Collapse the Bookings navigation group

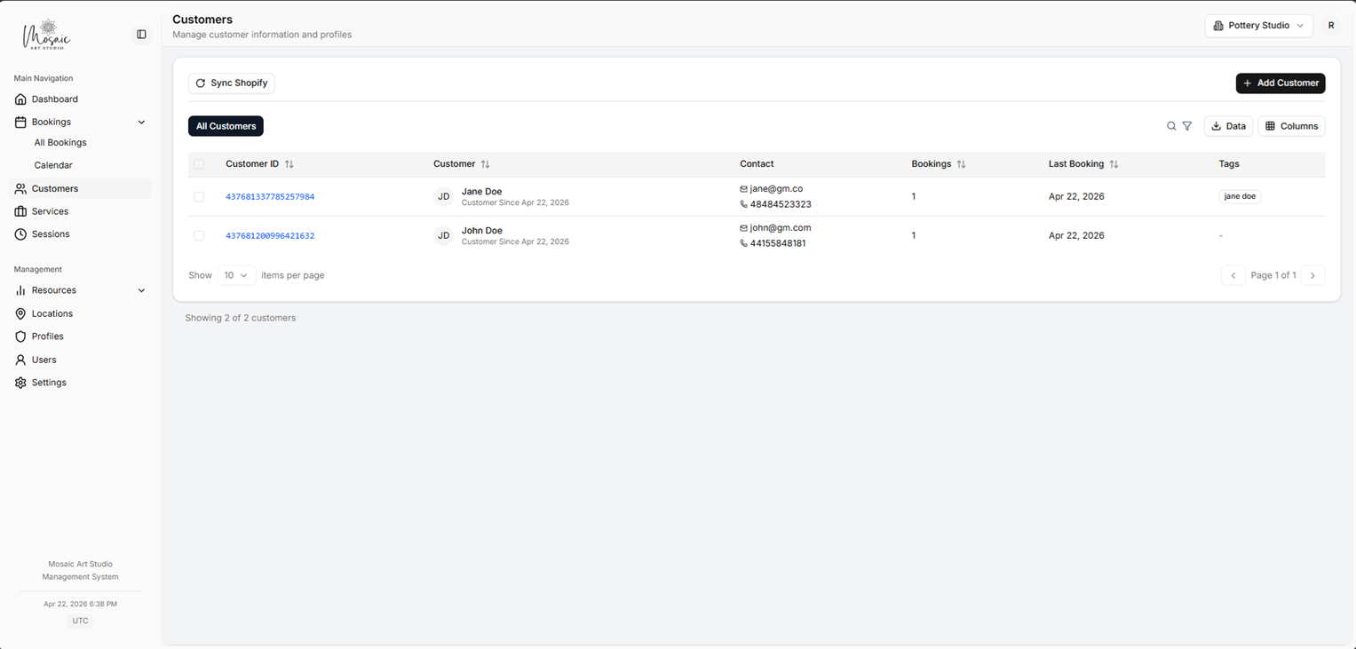[x=140, y=122]
